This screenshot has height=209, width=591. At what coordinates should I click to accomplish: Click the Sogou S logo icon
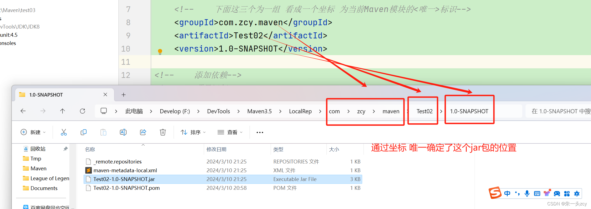tap(495, 193)
